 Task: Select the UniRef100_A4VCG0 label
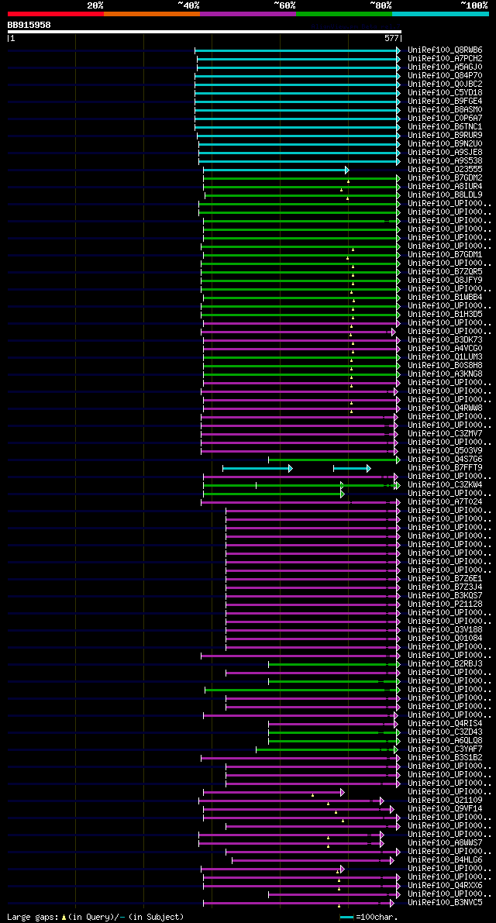445,349
